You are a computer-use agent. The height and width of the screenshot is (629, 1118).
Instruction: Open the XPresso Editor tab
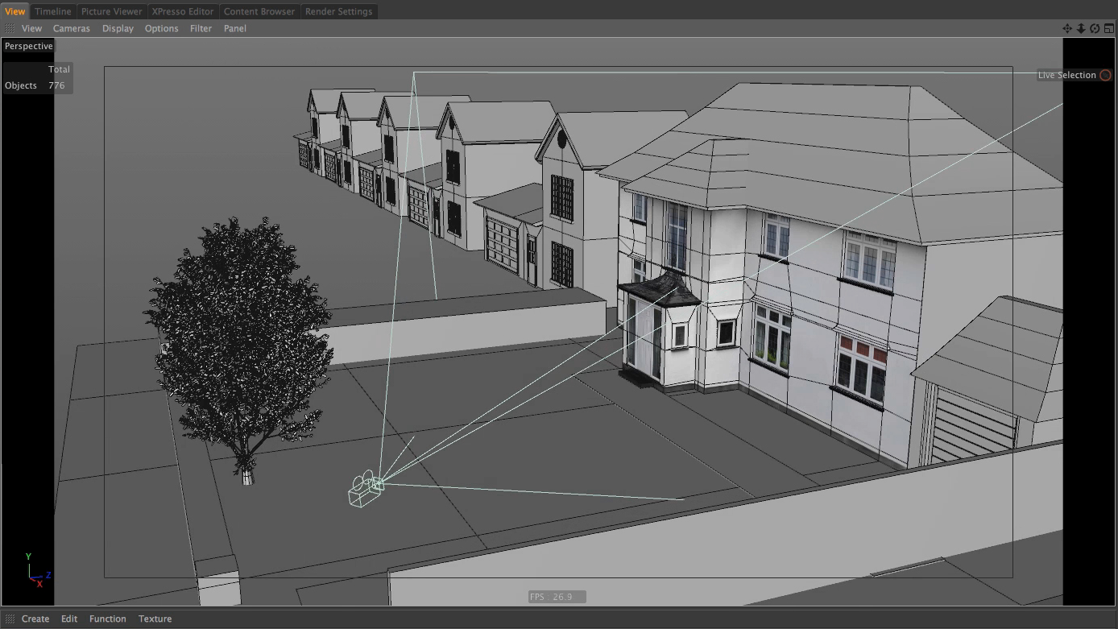tap(183, 11)
